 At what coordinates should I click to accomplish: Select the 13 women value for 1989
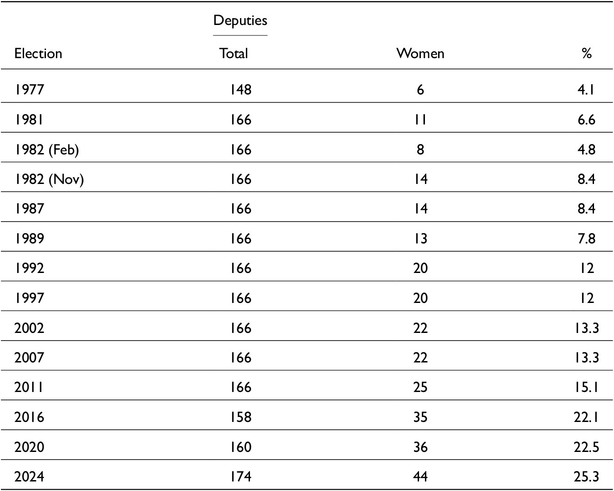tap(420, 238)
